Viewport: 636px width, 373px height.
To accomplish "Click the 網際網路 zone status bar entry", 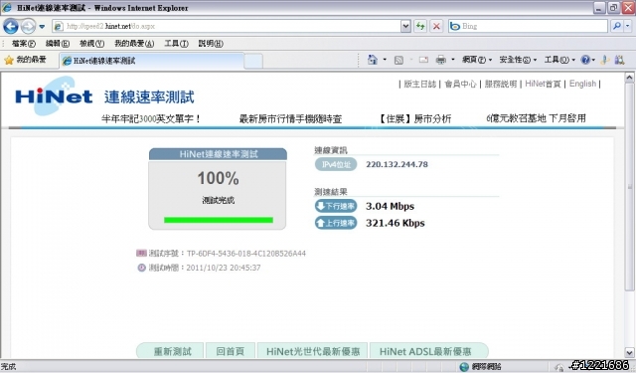I will (x=481, y=367).
